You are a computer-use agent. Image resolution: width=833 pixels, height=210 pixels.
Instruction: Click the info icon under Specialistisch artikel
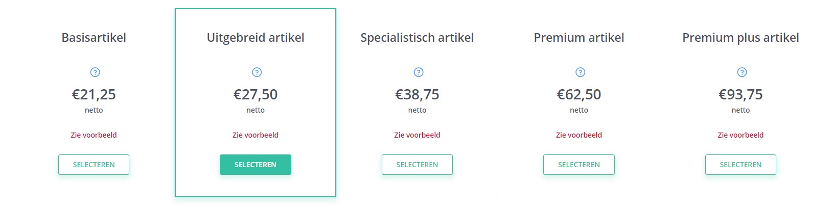point(418,72)
